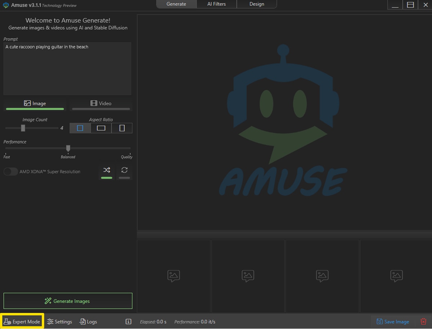Open the Generate tab
The image size is (432, 329).
click(x=176, y=4)
